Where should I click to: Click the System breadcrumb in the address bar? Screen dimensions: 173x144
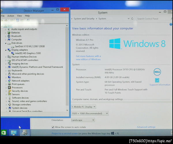click(102, 19)
